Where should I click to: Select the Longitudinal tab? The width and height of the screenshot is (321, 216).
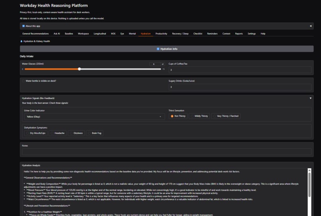pos(100,33)
